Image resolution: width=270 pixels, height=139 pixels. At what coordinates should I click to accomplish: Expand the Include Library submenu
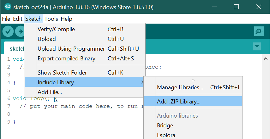click(x=85, y=82)
